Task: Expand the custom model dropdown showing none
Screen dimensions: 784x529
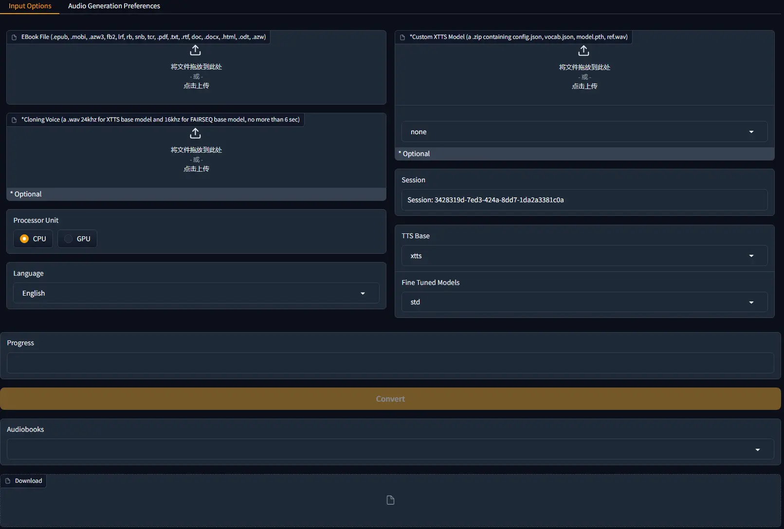Action: coord(584,132)
